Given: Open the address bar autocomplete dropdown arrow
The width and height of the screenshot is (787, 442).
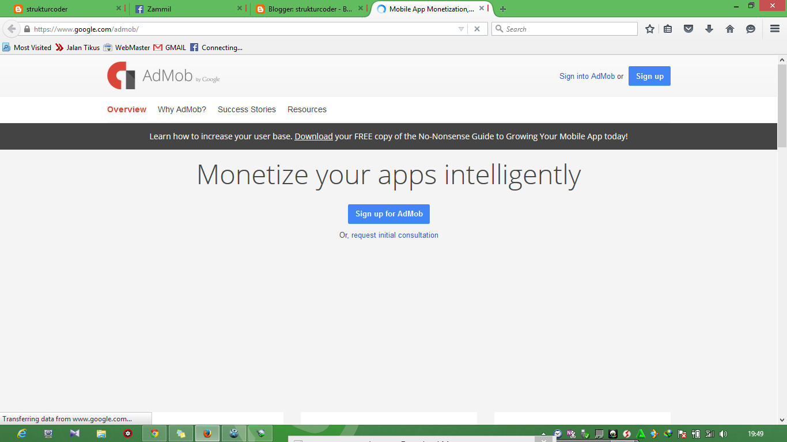Looking at the screenshot, I should [x=461, y=28].
